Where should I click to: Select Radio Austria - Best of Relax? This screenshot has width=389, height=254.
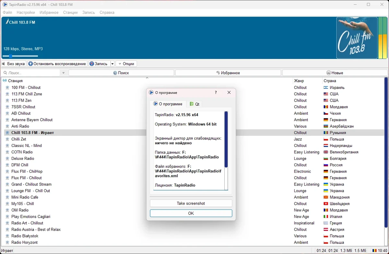[x=36, y=230]
